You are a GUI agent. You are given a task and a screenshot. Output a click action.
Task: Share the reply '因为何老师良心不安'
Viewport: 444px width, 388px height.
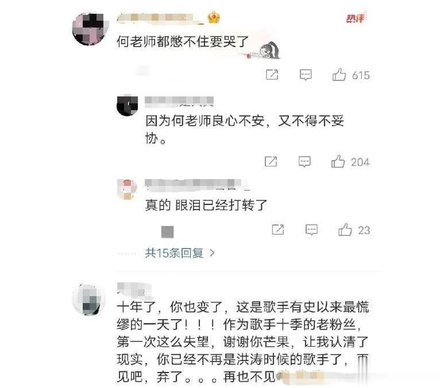click(x=271, y=161)
